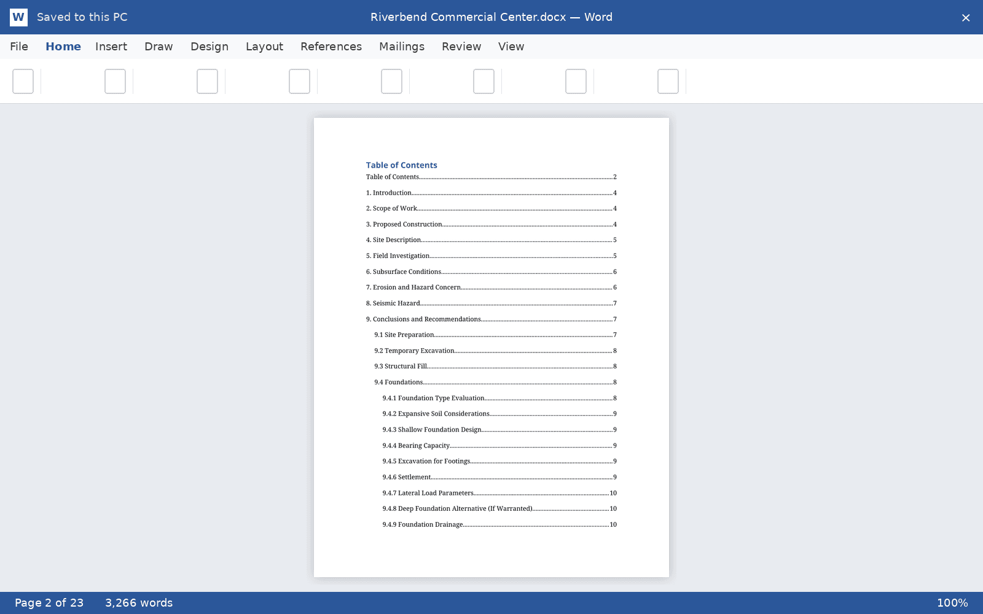Click the Riverbend Commercial Center.docx title
Screen dimensions: 983x614
(491, 17)
